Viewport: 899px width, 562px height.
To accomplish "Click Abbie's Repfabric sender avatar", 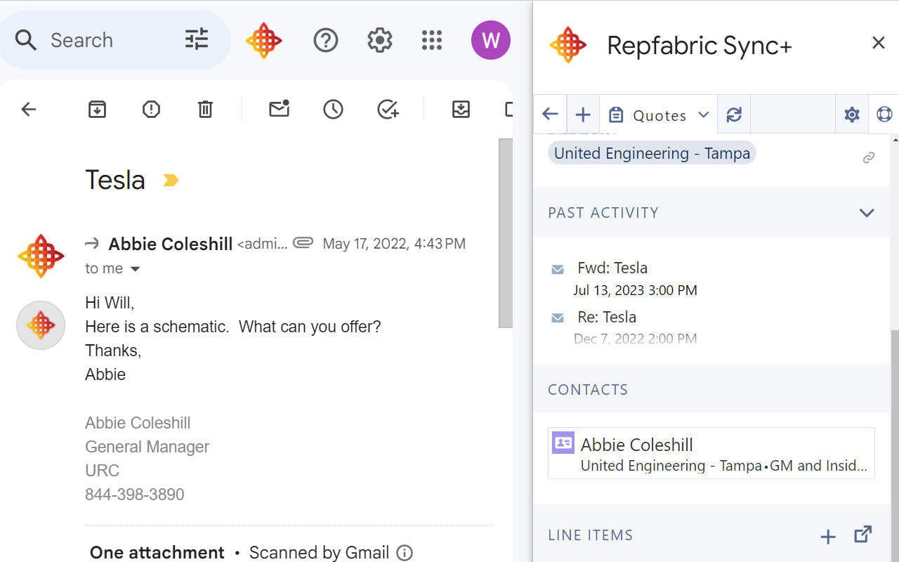I will 41,256.
